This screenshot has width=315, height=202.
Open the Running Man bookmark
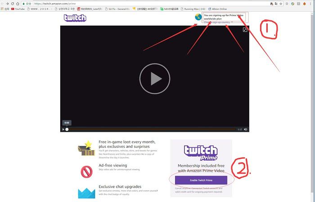coord(193,9)
